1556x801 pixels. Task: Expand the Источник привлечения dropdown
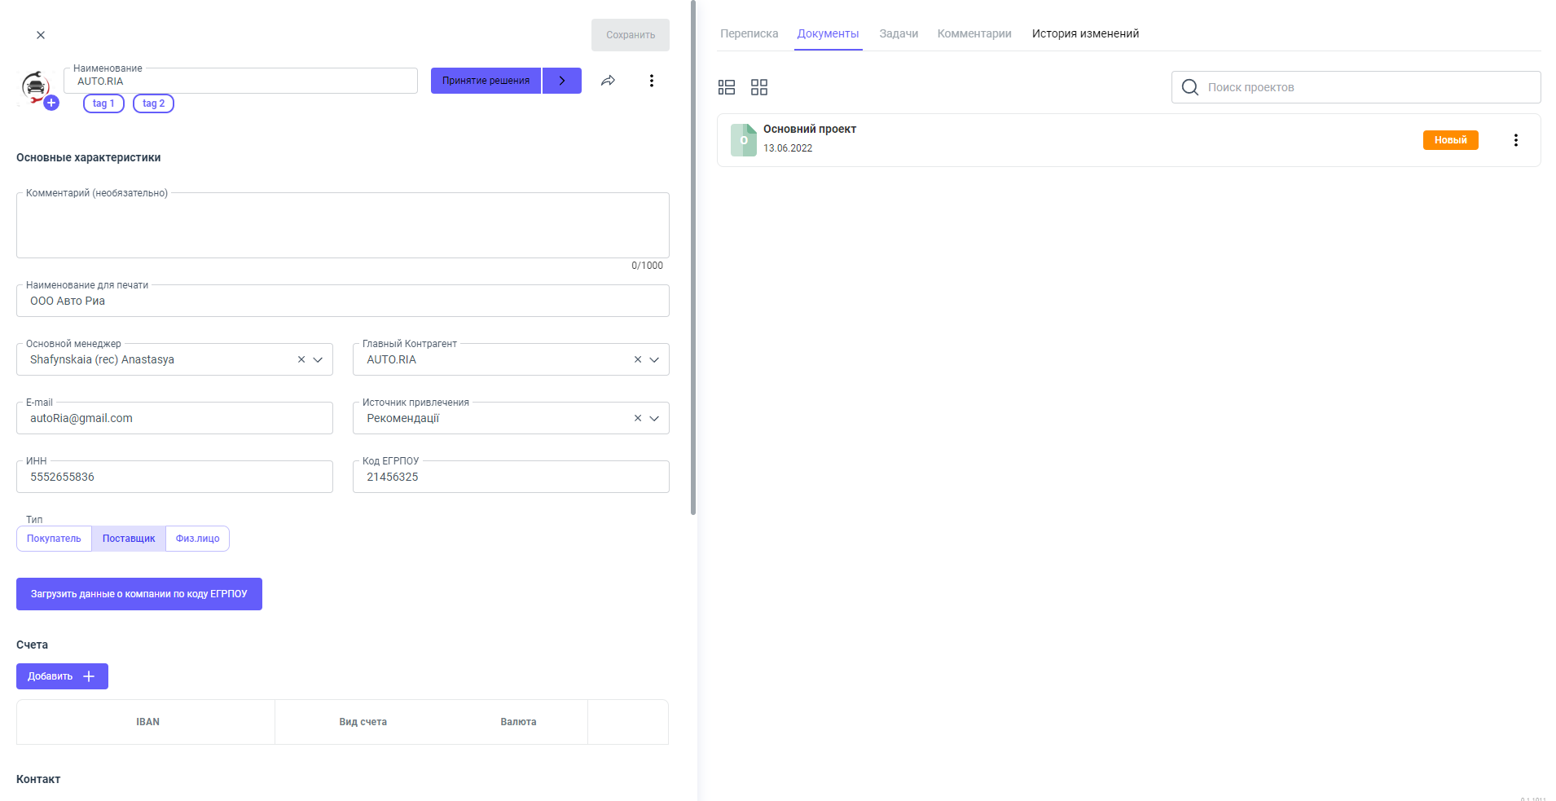pos(654,418)
